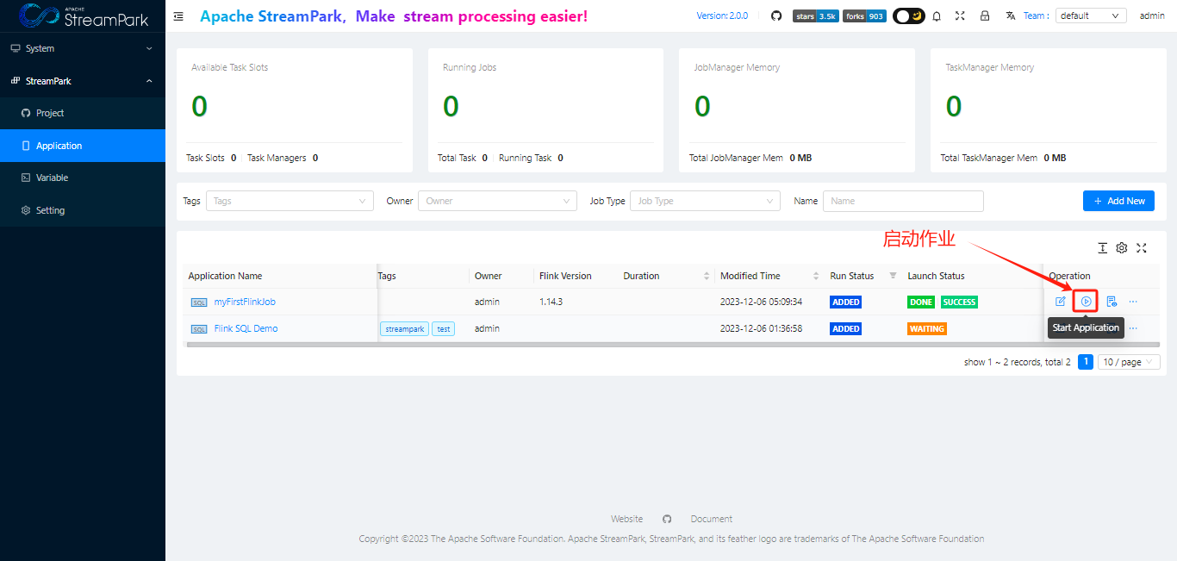
Task: Click the notification bell icon
Action: (937, 16)
